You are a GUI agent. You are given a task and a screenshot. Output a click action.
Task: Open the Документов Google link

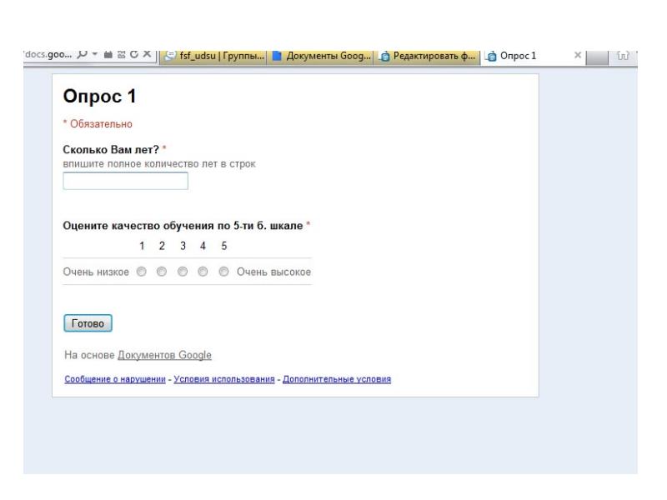(164, 355)
